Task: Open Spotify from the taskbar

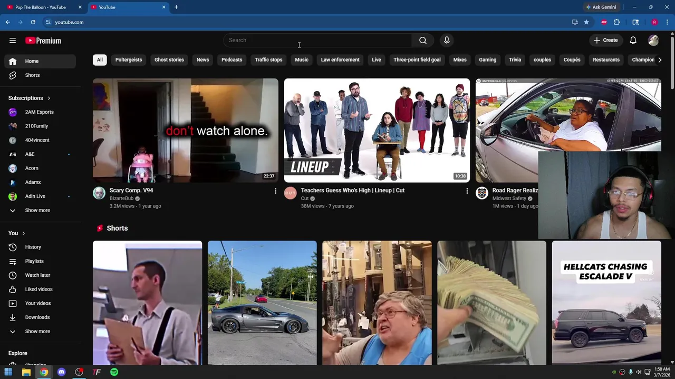Action: (114, 372)
